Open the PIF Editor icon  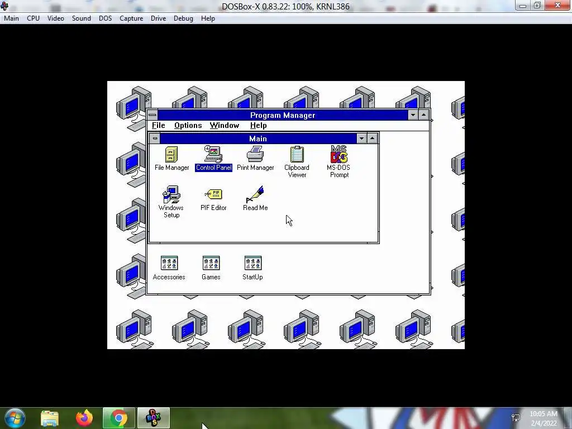point(213,199)
